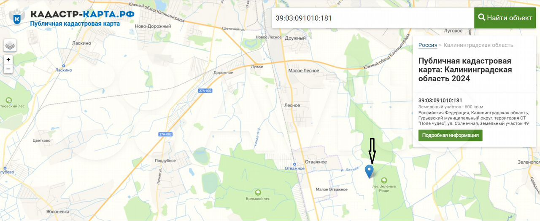Screen dimensions: 540x221
Task: Click the blue location pin marker
Action: point(369,171)
